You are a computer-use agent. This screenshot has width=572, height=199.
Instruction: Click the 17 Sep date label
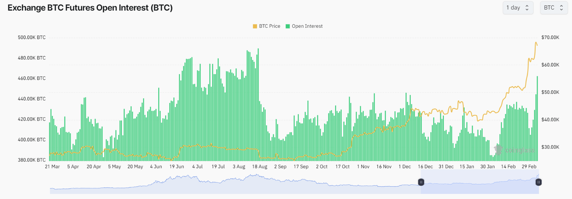pos(301,167)
